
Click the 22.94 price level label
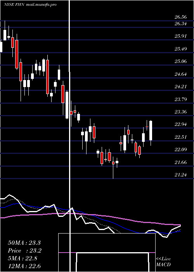pyautogui.click(x=181, y=124)
